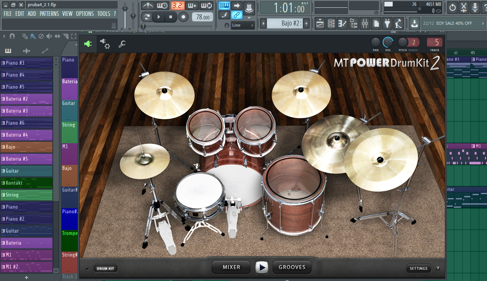Open the VIEW menu

point(67,14)
